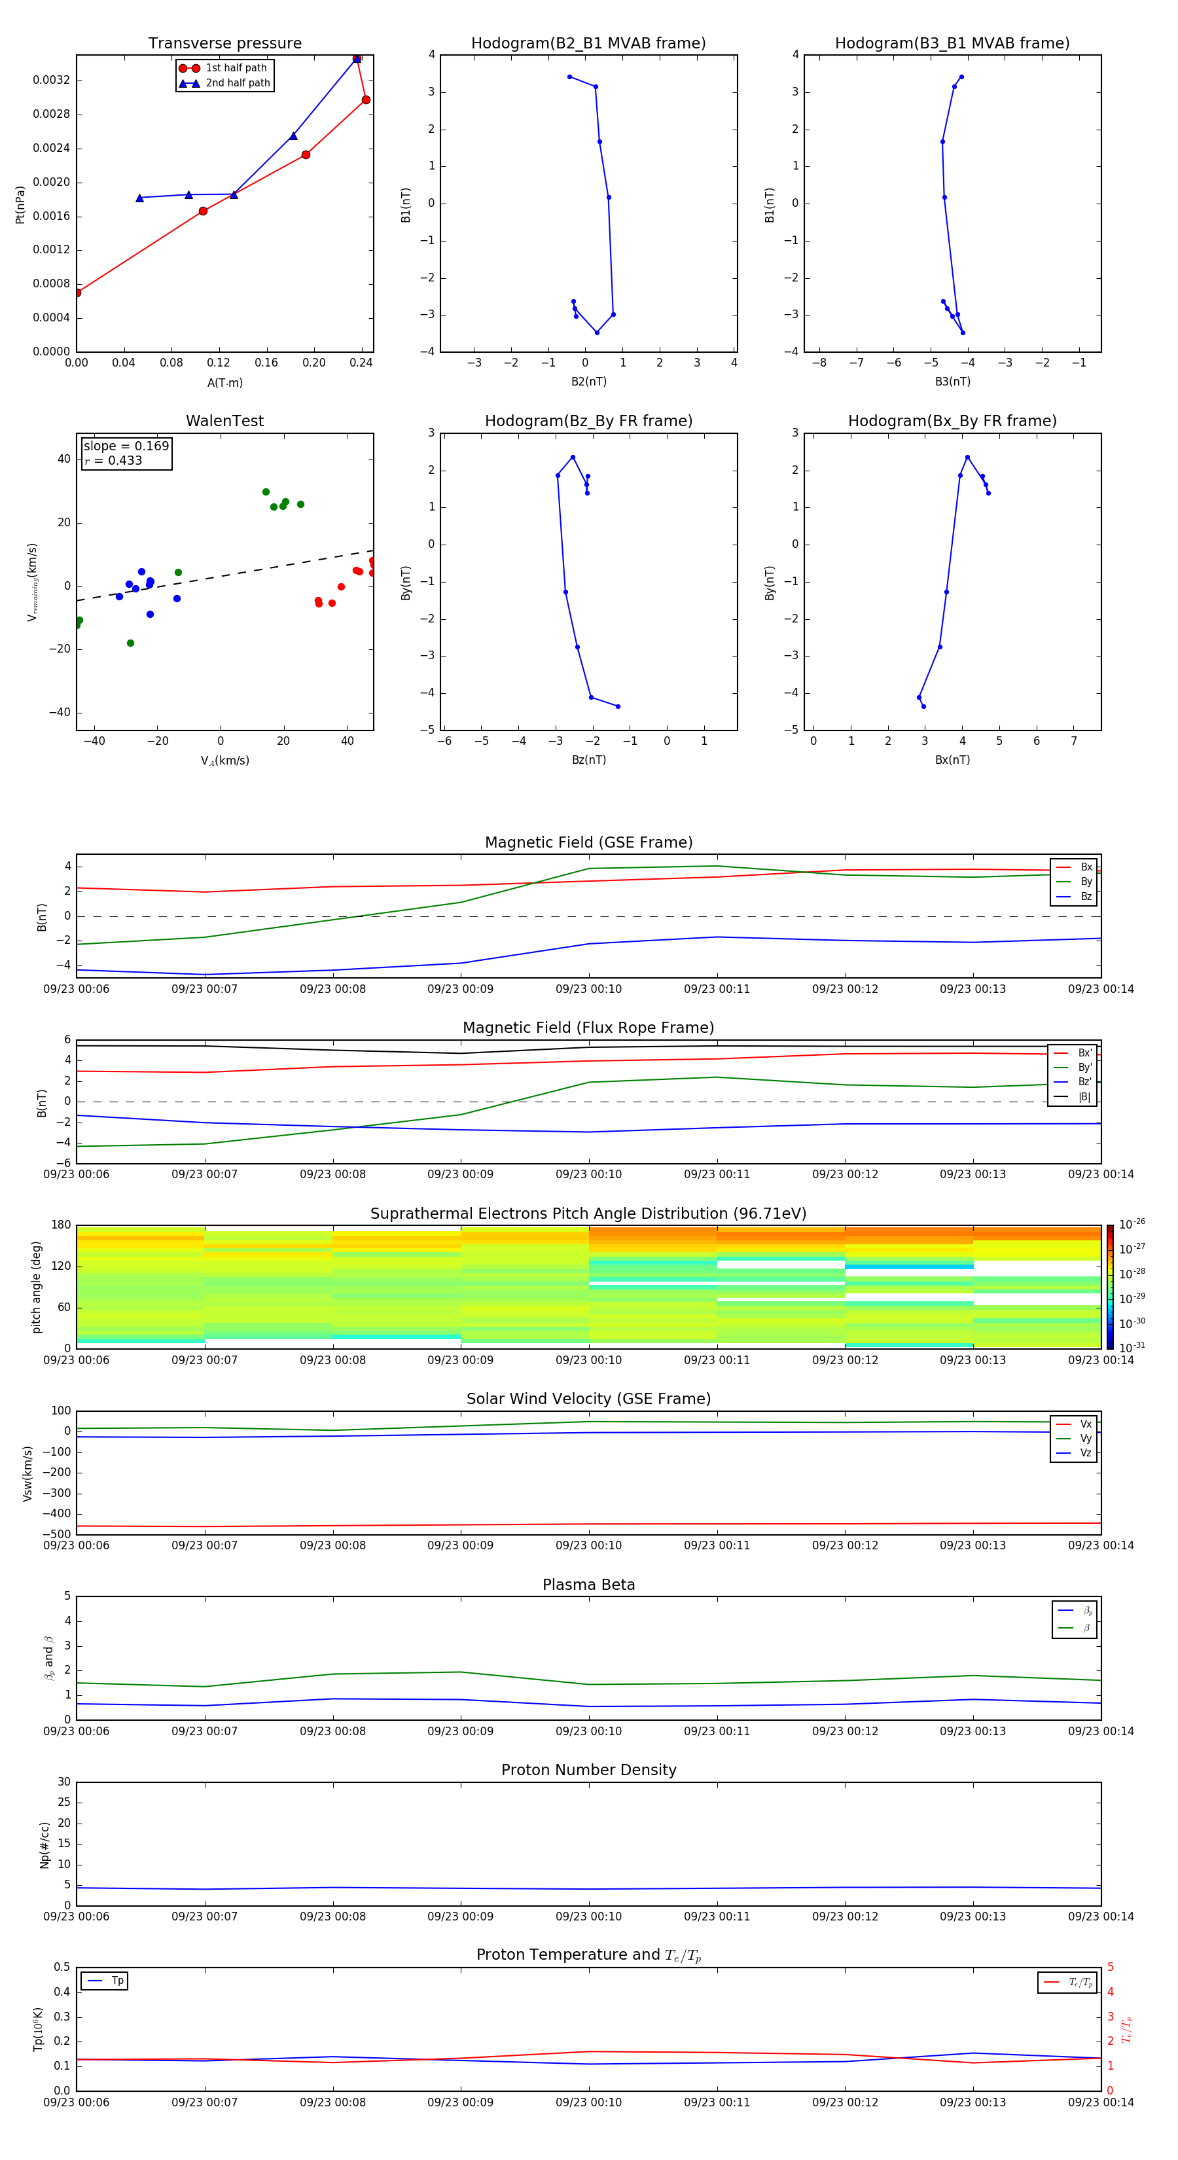Click the 10^-26 colorbar tick label
Image resolution: width=1178 pixels, height=2160 pixels.
(x=1131, y=1224)
